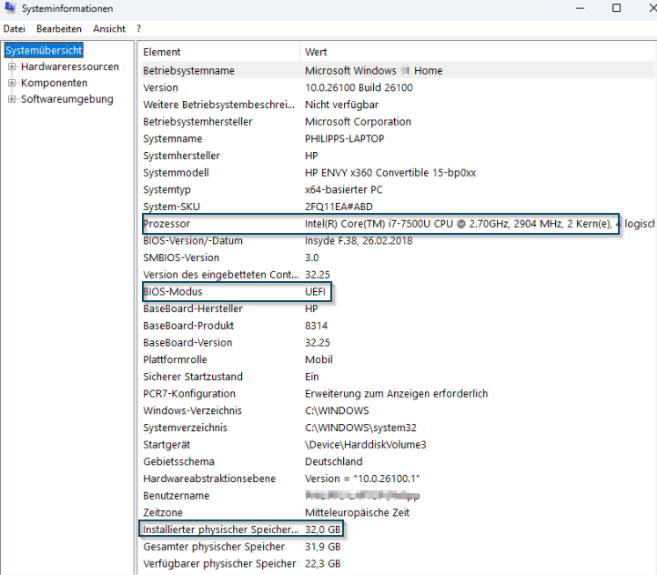Select the Komponenten tree label
Screen dimensions: 657x575
point(54,83)
